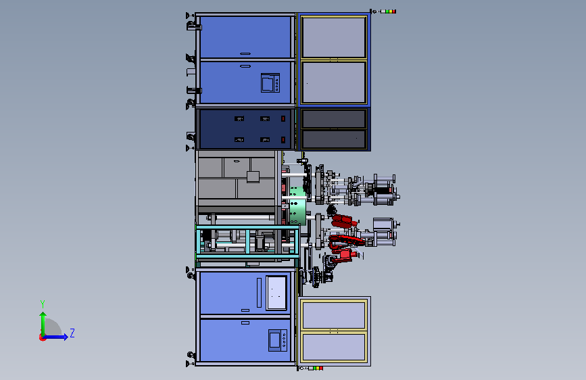Select the upper red switch on navy panel
586x380 pixels.
click(x=283, y=118)
